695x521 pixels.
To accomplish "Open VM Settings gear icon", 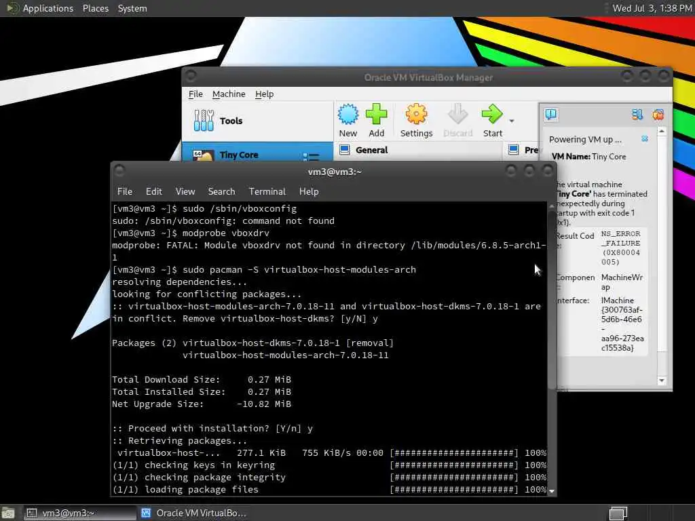I will coord(416,114).
